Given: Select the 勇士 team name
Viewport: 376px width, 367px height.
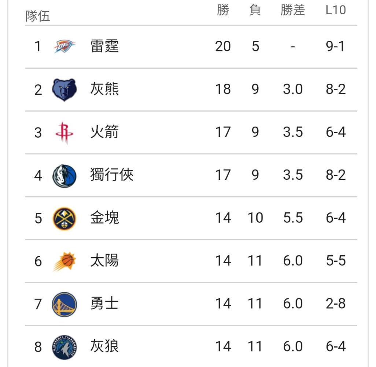Looking at the screenshot, I should coord(104,304).
